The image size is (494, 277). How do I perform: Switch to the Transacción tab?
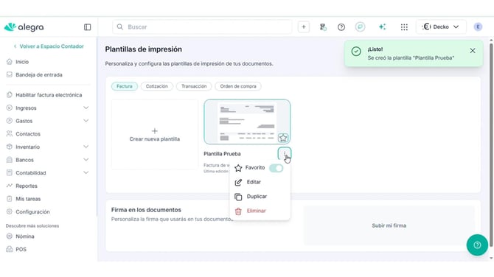(x=194, y=86)
